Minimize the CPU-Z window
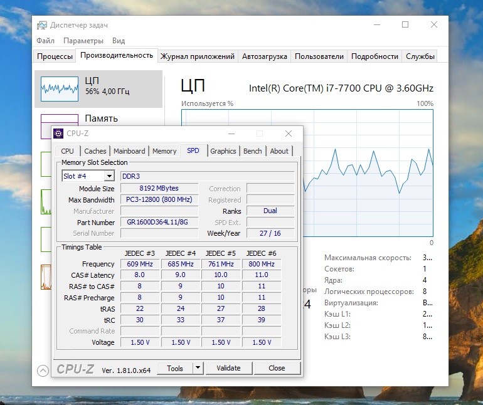483x405 pixels. point(231,134)
